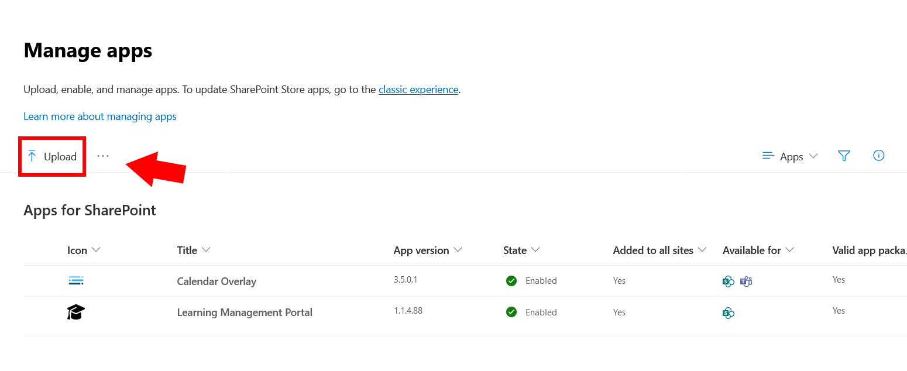Click Enabled text in Calendar Overlay row
The height and width of the screenshot is (371, 907).
tap(541, 281)
